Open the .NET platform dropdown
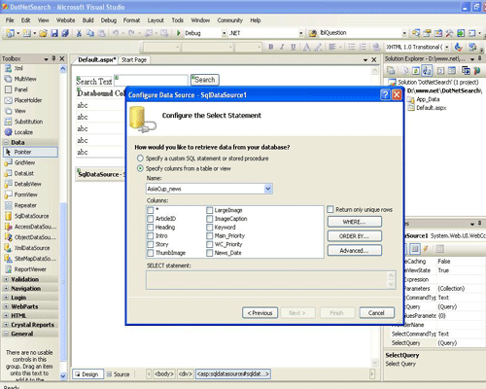 click(x=301, y=33)
